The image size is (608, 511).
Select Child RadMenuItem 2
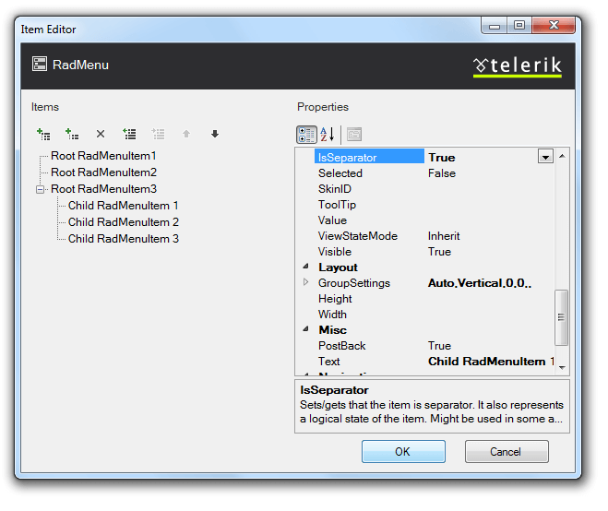[124, 222]
